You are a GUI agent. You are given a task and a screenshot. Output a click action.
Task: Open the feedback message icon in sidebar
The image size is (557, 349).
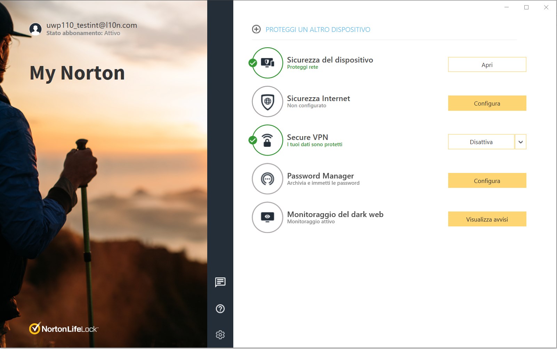[x=220, y=282]
